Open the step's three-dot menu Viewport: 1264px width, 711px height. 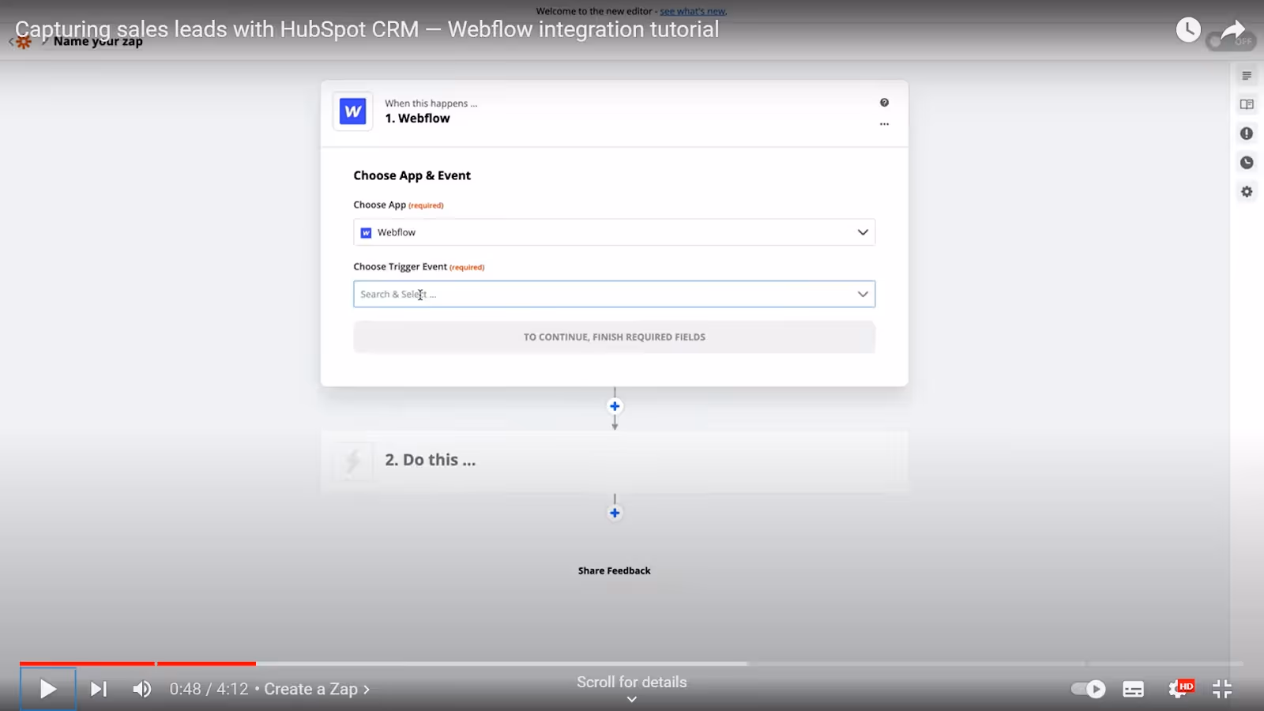(884, 124)
